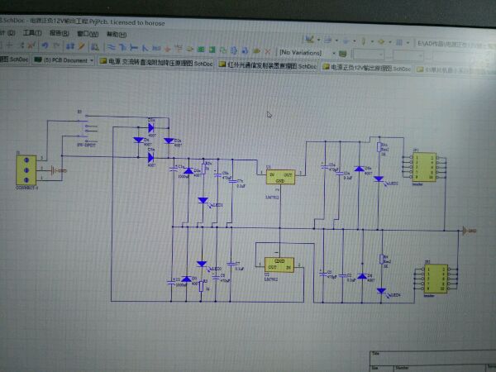The height and width of the screenshot is (372, 496).
Task: Click the browse library icon
Action: coord(95,47)
